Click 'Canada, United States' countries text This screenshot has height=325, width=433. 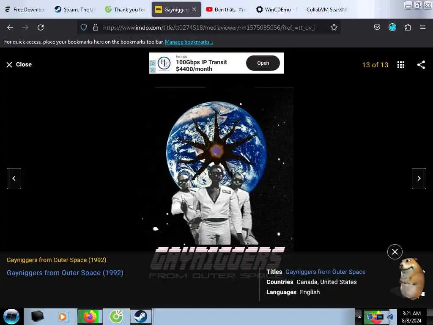pyautogui.click(x=326, y=282)
